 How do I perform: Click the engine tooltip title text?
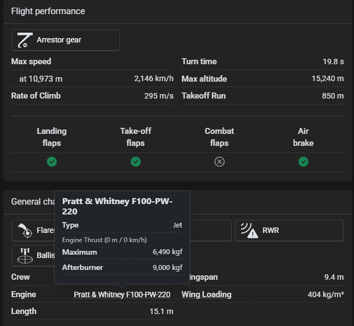tap(117, 206)
